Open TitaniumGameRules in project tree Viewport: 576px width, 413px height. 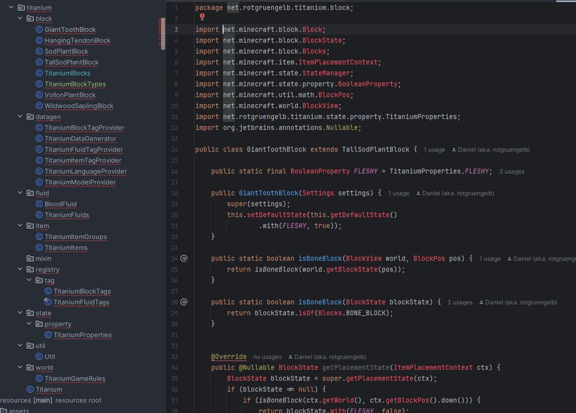(75, 378)
